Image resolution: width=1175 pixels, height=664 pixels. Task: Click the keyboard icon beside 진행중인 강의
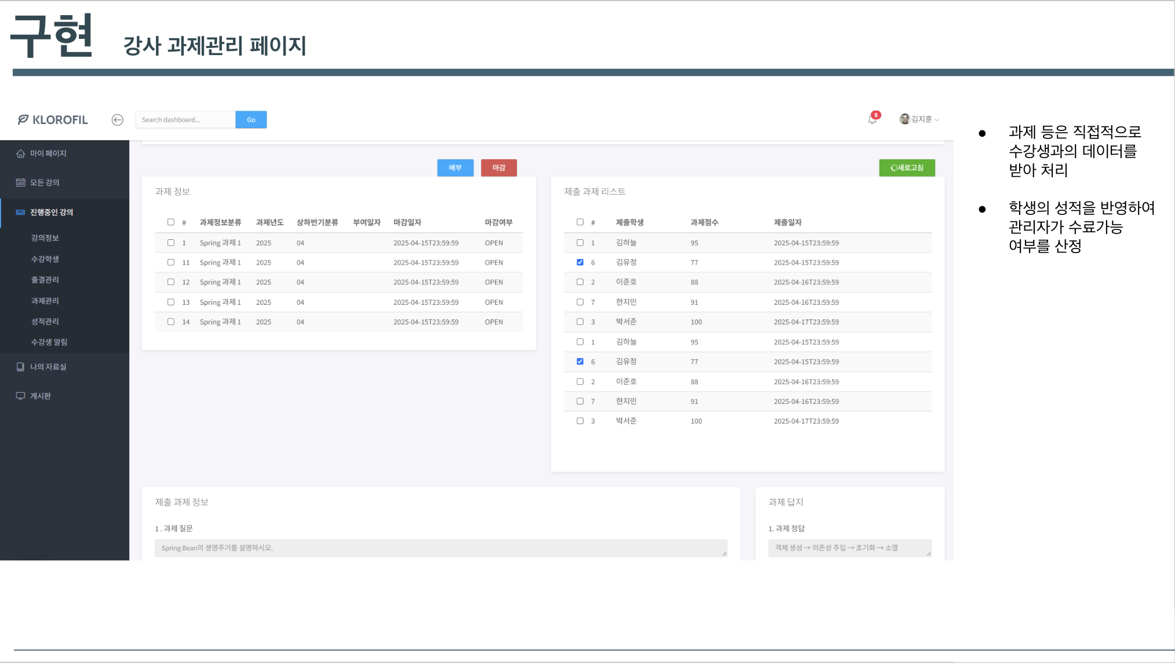pyautogui.click(x=20, y=211)
